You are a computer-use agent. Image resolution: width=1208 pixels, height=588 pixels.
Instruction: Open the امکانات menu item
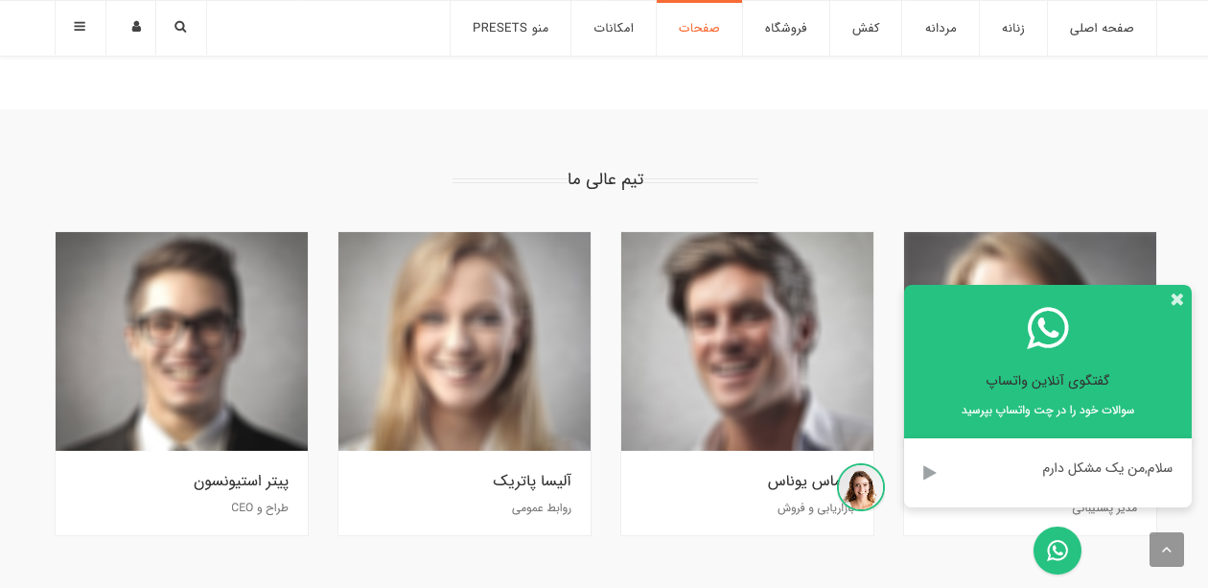click(x=614, y=28)
